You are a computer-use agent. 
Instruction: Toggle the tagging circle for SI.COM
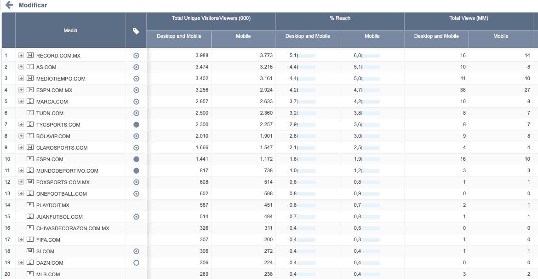pyautogui.click(x=136, y=251)
